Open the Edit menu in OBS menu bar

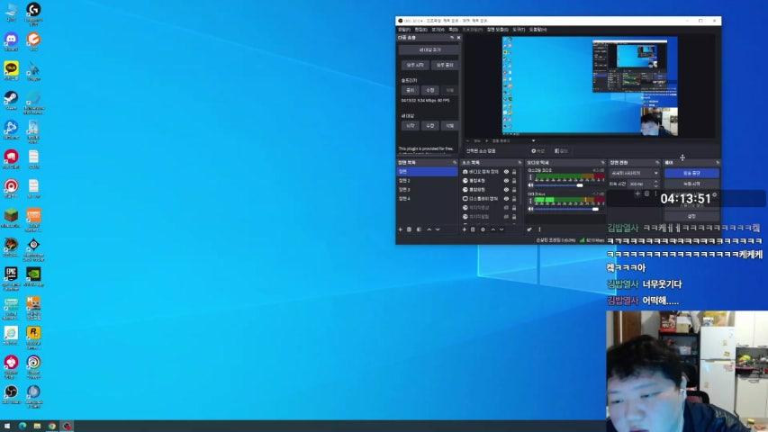[x=420, y=30]
